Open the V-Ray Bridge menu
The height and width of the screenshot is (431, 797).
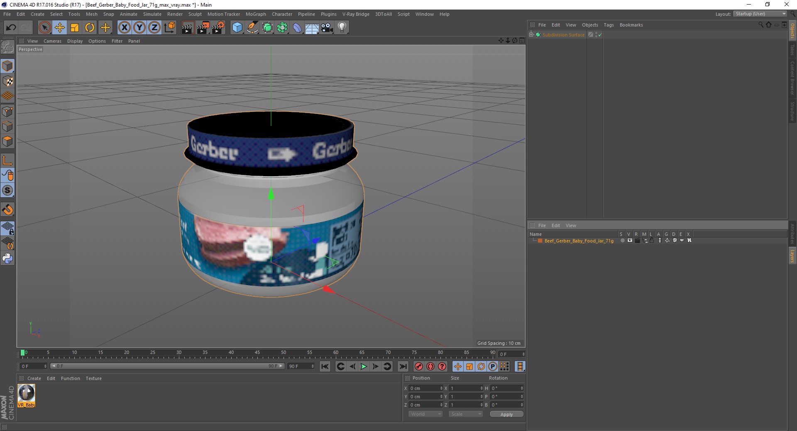pyautogui.click(x=356, y=14)
